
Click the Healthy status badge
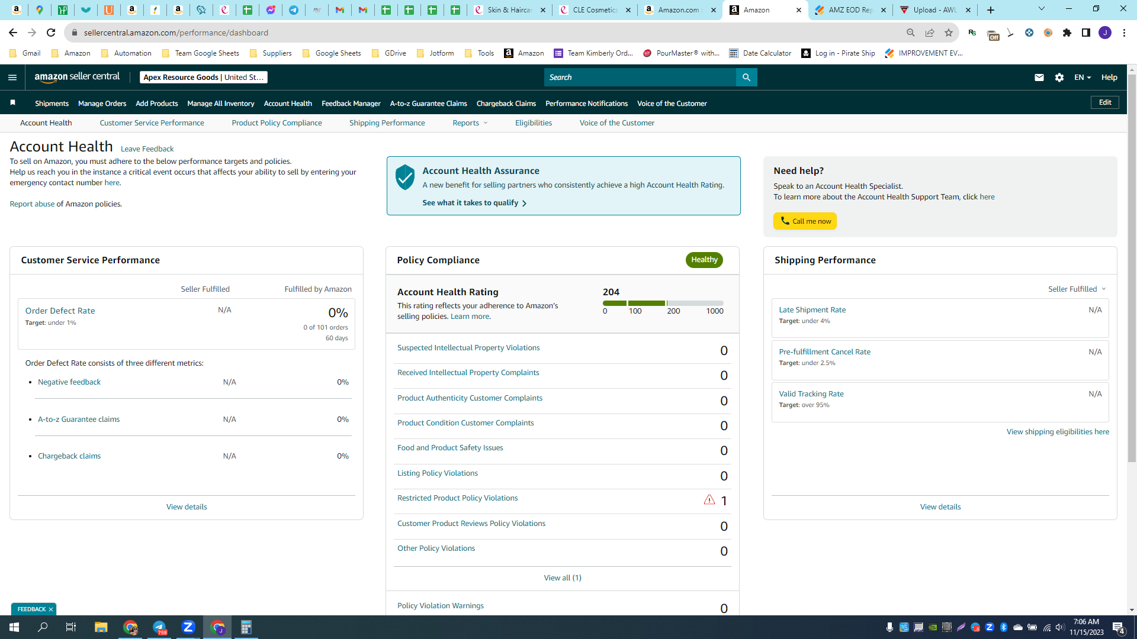(704, 260)
